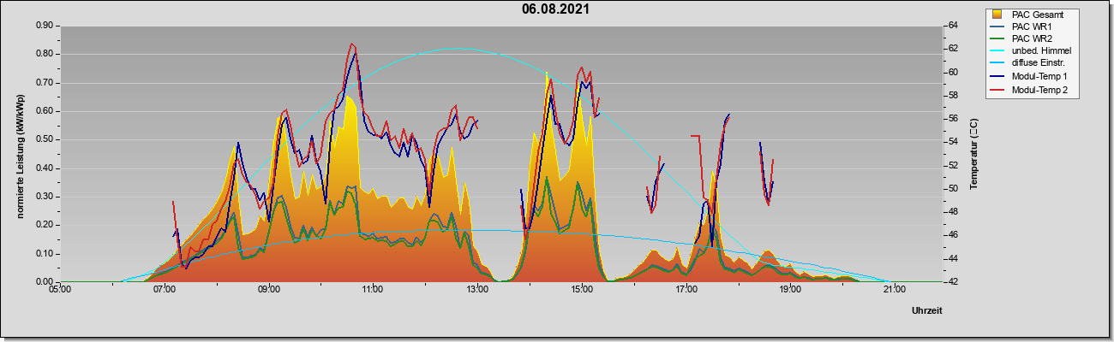Click the 21:00 tick on time axis
This screenshot has width=1114, height=342.
pyautogui.click(x=894, y=289)
